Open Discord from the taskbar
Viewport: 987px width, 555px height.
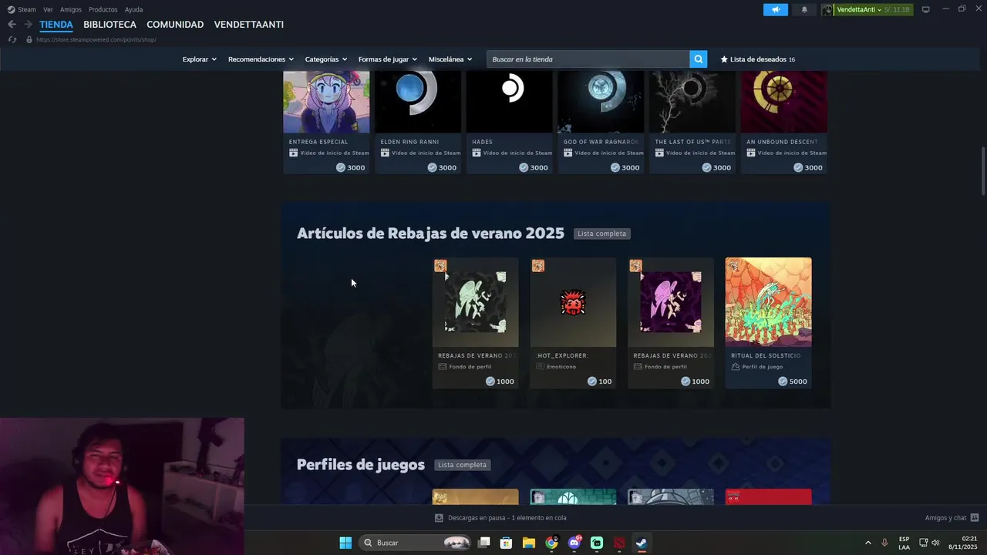[x=574, y=543]
